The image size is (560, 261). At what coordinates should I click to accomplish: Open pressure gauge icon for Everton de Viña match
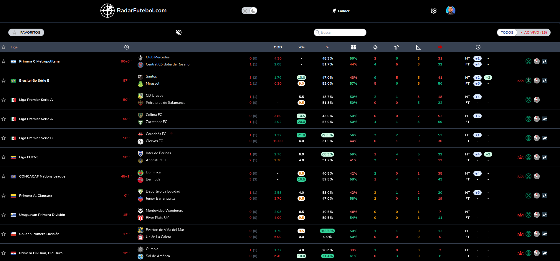coord(537,234)
